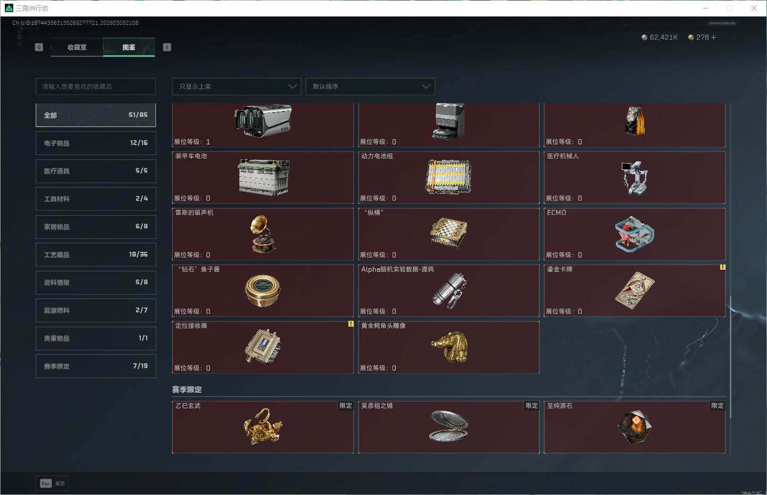
Task: Switch to the 收藏室 tab
Action: 77,47
